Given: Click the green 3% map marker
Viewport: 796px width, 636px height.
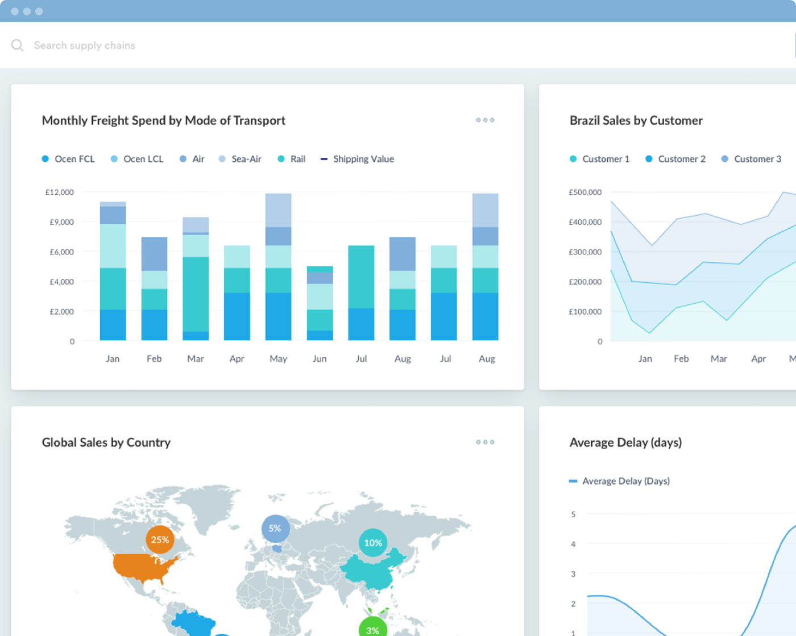Looking at the screenshot, I should pyautogui.click(x=373, y=629).
